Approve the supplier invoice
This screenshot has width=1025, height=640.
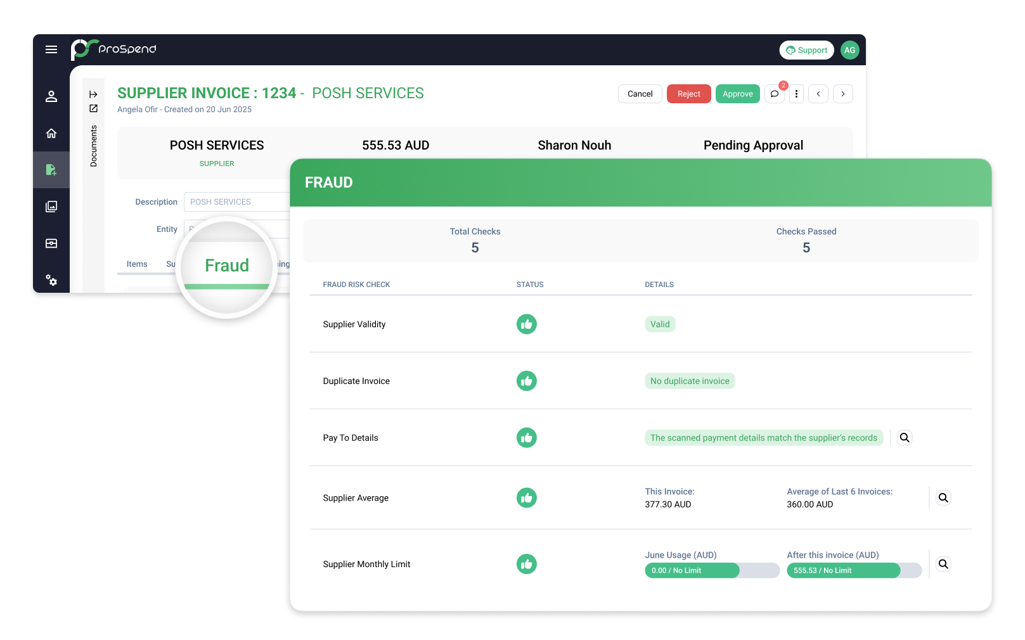pyautogui.click(x=738, y=94)
